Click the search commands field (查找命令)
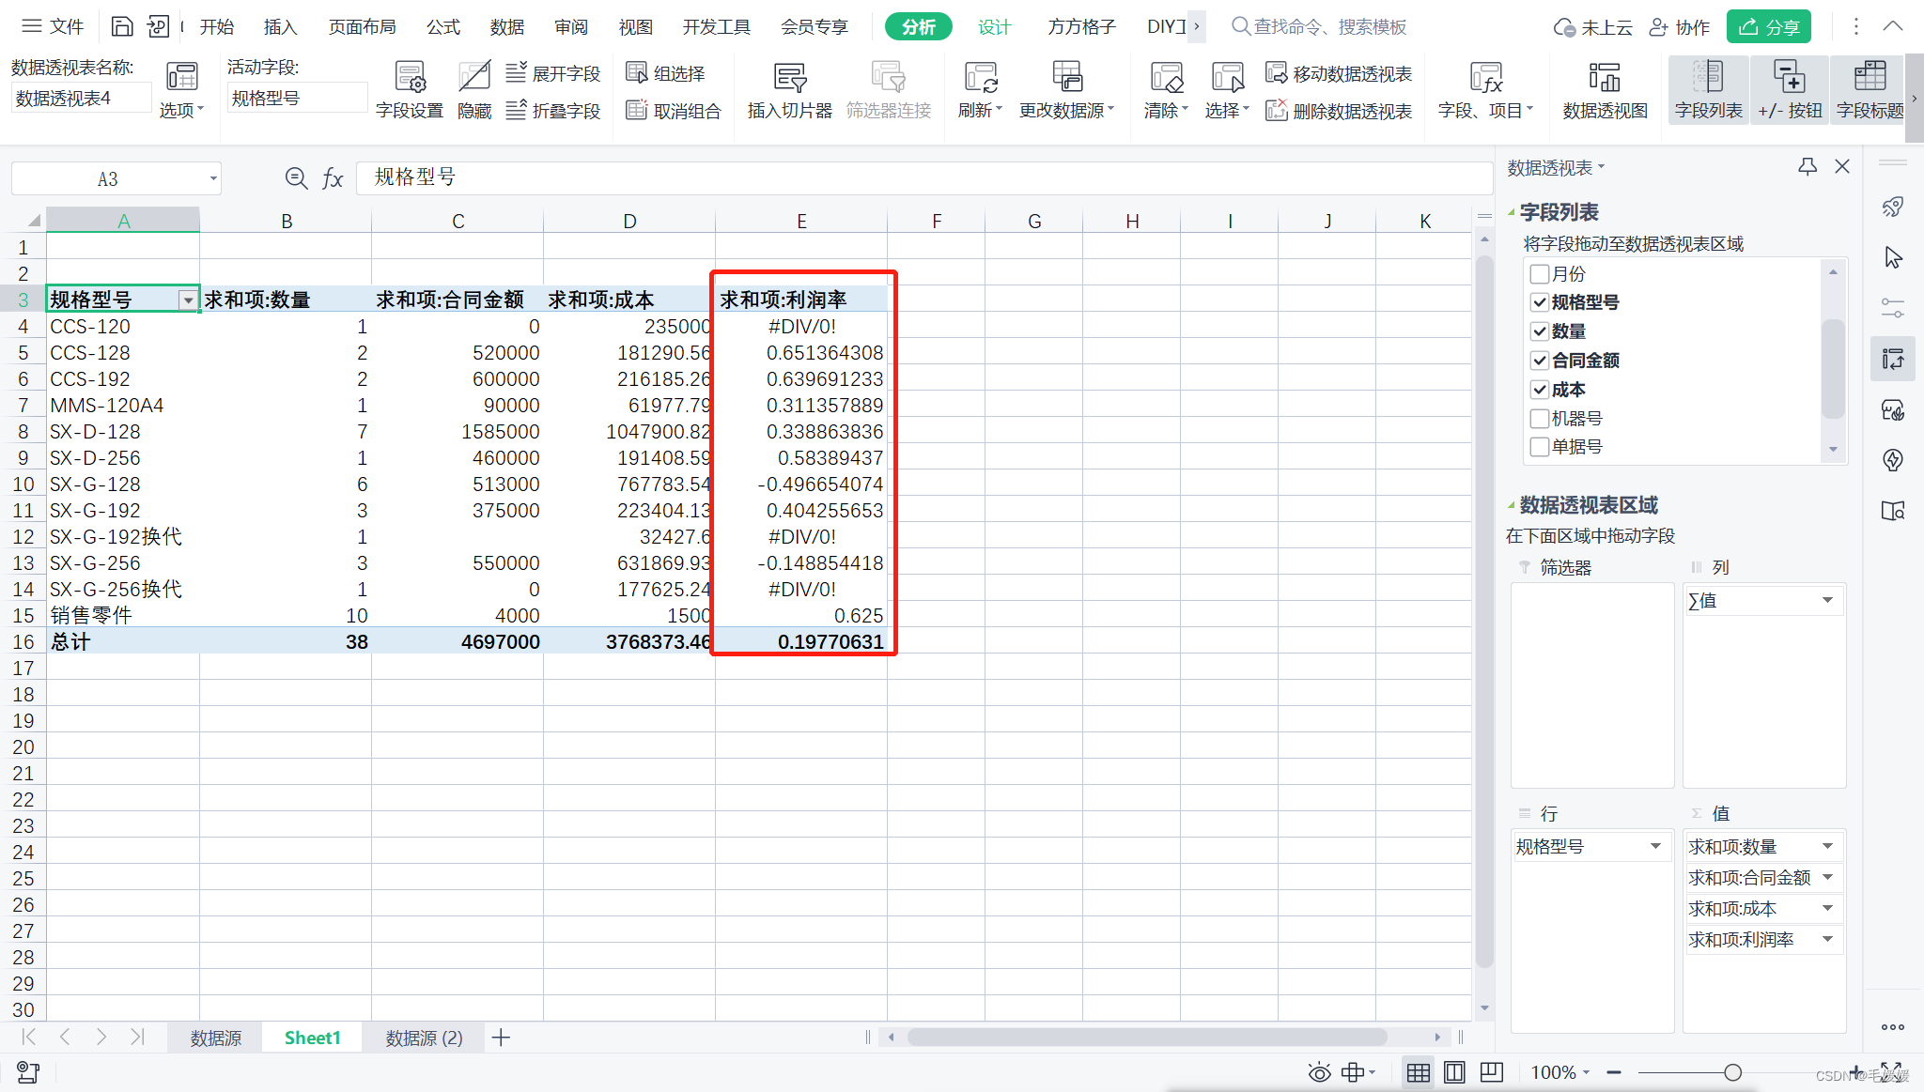The image size is (1924, 1092). pyautogui.click(x=1320, y=26)
